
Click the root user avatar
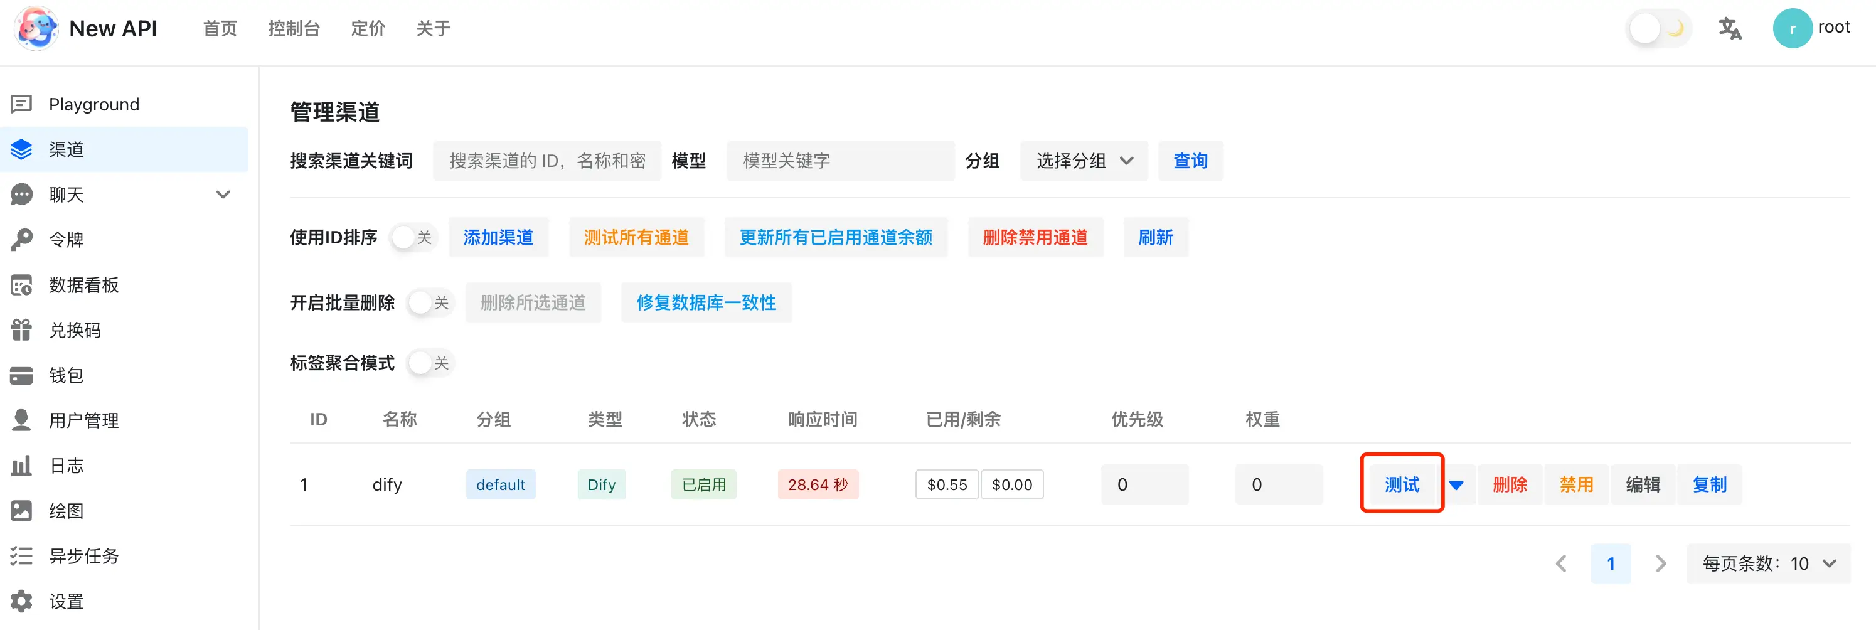coord(1793,28)
